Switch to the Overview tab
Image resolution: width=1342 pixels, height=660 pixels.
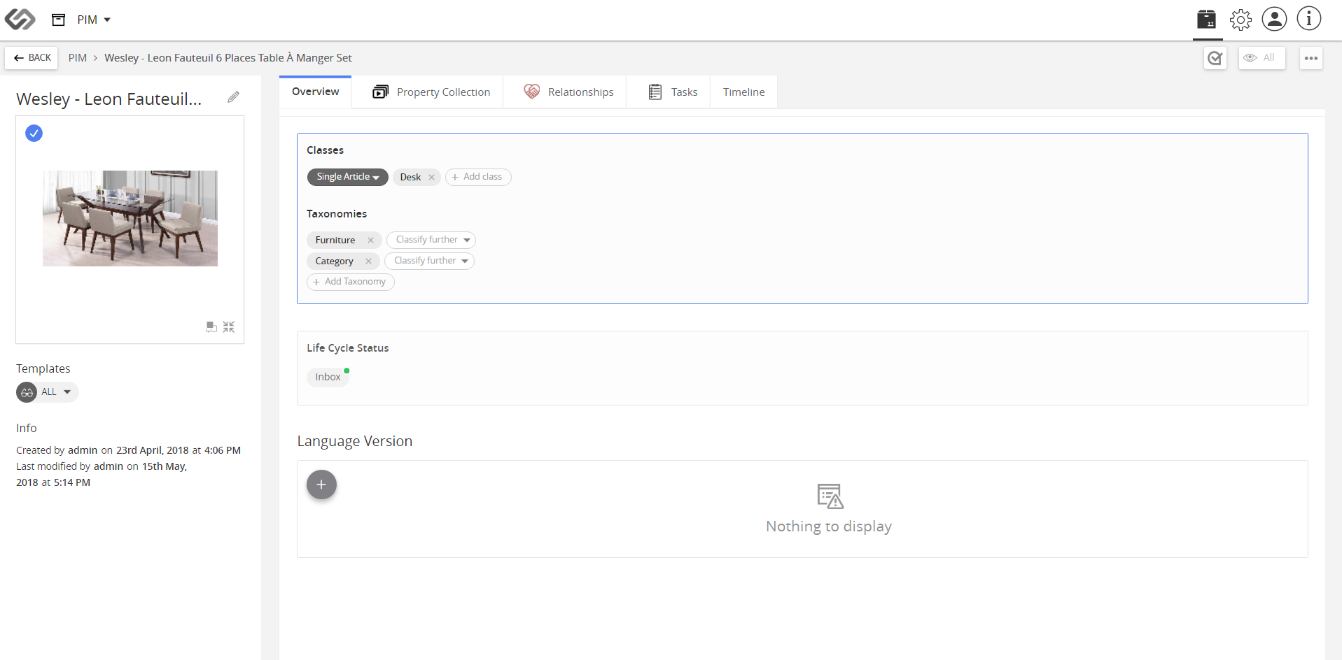pyautogui.click(x=316, y=92)
